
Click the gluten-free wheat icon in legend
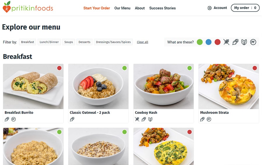226,42
